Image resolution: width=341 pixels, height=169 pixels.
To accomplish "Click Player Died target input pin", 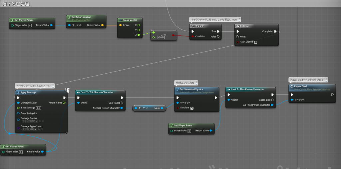I will (292, 100).
